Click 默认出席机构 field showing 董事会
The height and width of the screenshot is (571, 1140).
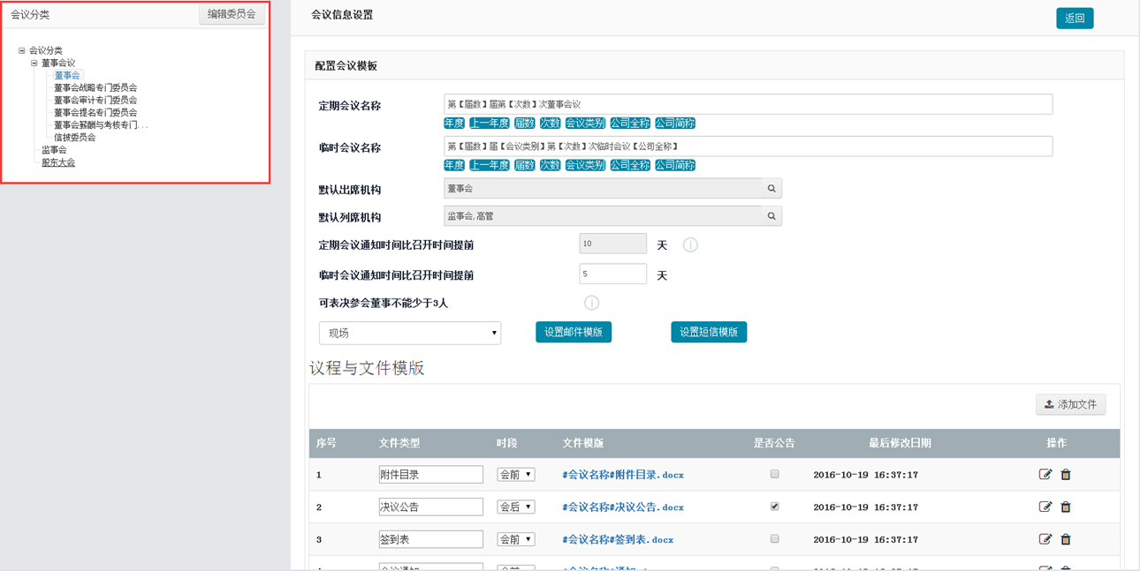pos(603,189)
